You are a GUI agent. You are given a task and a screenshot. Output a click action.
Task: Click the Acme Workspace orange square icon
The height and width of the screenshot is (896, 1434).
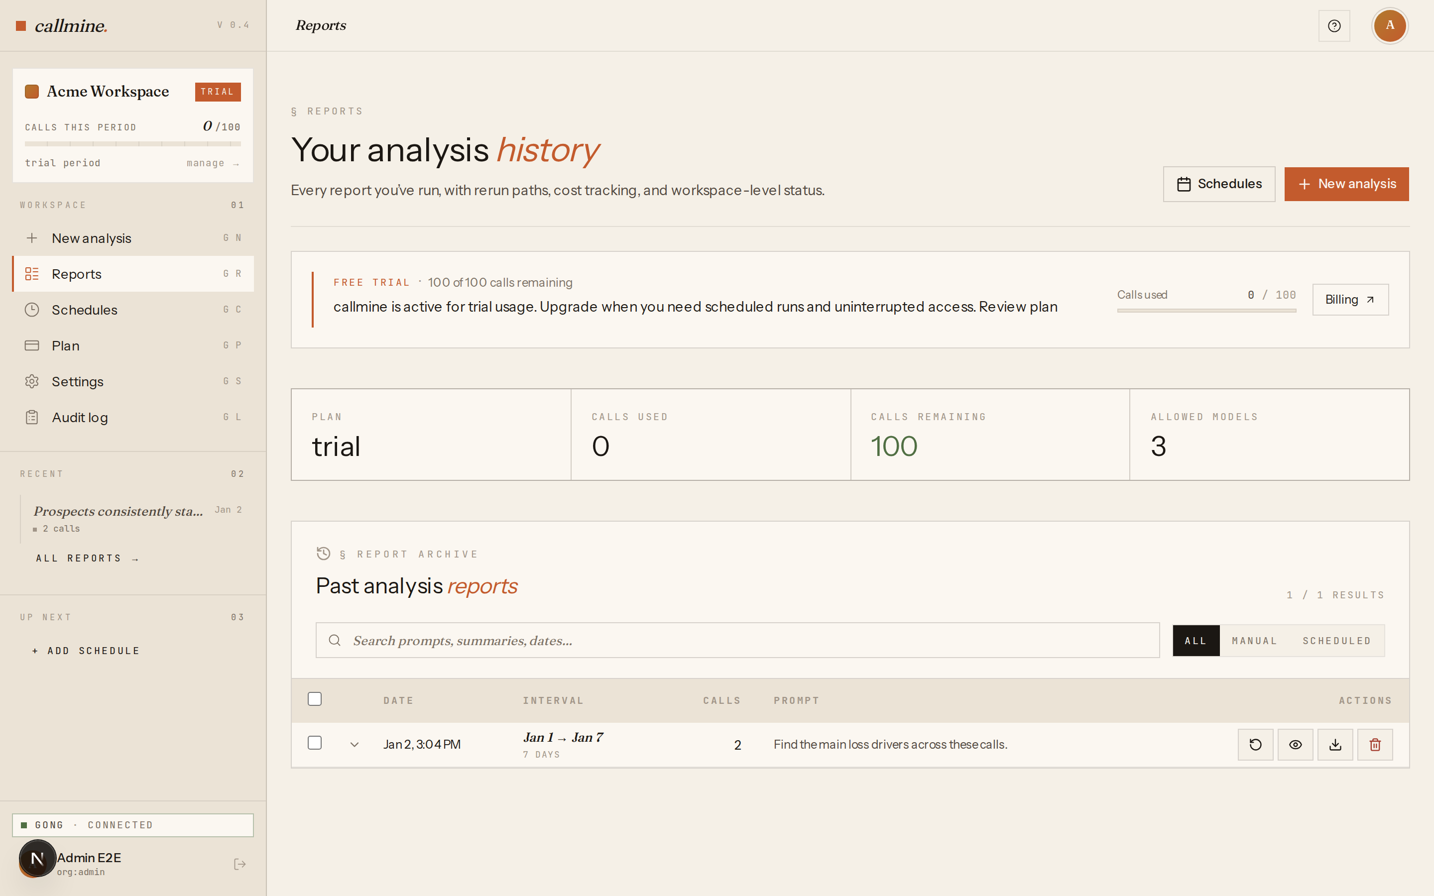pos(32,91)
